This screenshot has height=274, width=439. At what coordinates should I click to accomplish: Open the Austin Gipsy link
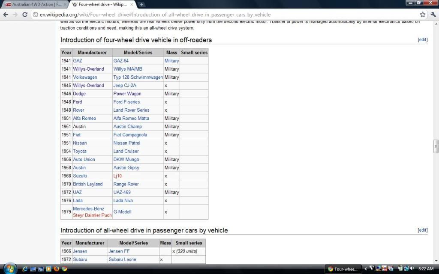point(126,168)
